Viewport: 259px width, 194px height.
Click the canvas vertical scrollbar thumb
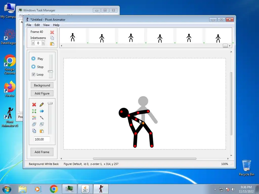pyautogui.click(x=231, y=104)
